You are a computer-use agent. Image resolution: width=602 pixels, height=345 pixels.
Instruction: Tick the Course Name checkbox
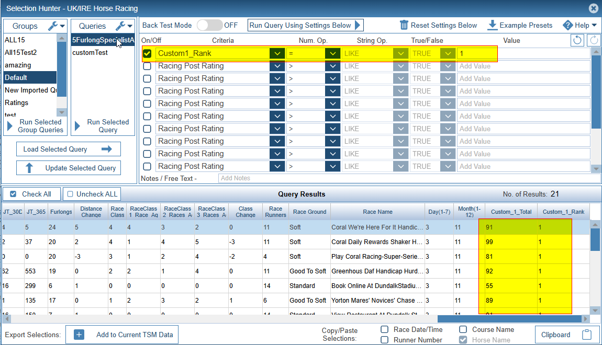[463, 329]
